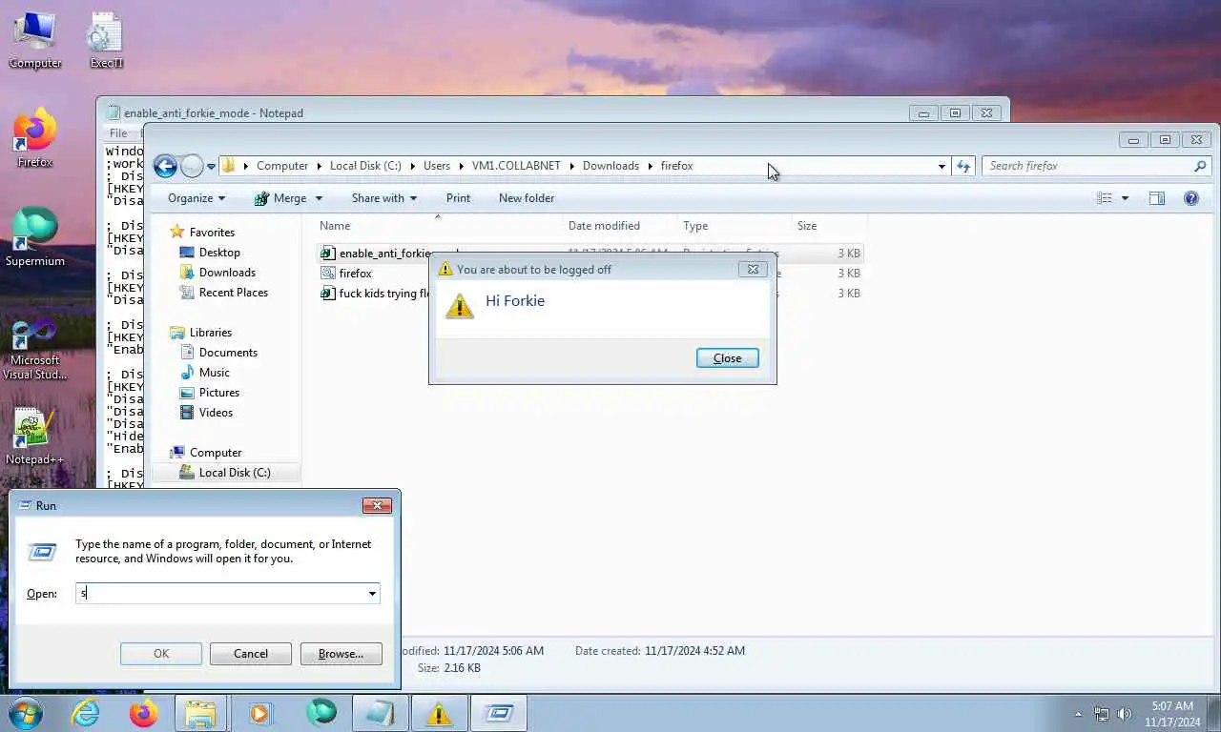The width and height of the screenshot is (1221, 732).
Task: Click Browse... in the Run dialog
Action: tap(341, 654)
